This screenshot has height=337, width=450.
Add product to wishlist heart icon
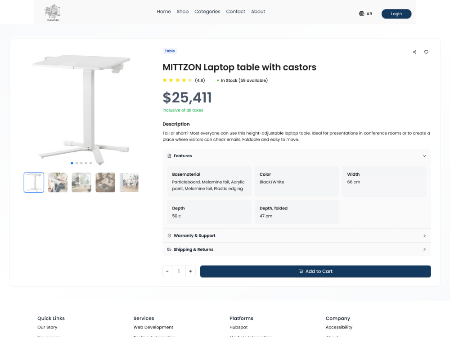coord(426,52)
